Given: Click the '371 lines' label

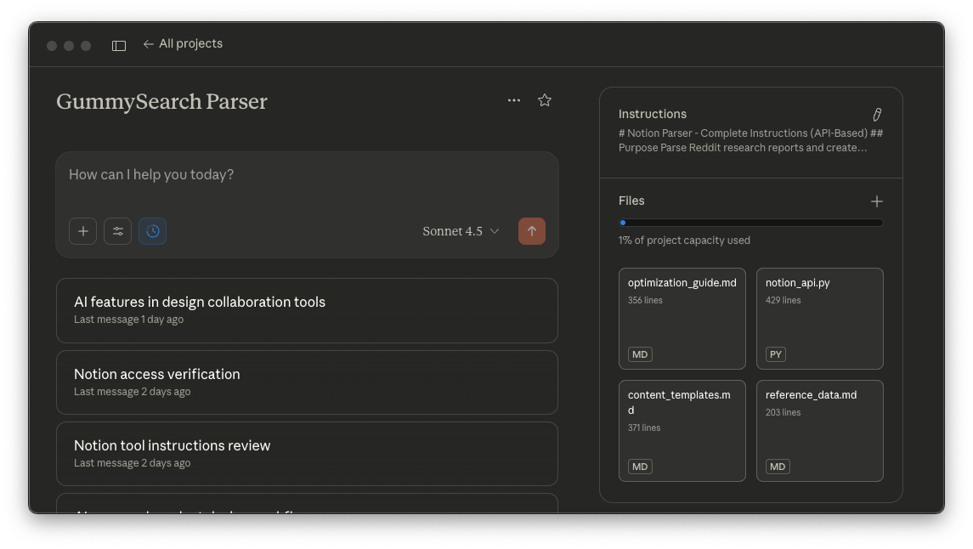Looking at the screenshot, I should pyautogui.click(x=643, y=428).
